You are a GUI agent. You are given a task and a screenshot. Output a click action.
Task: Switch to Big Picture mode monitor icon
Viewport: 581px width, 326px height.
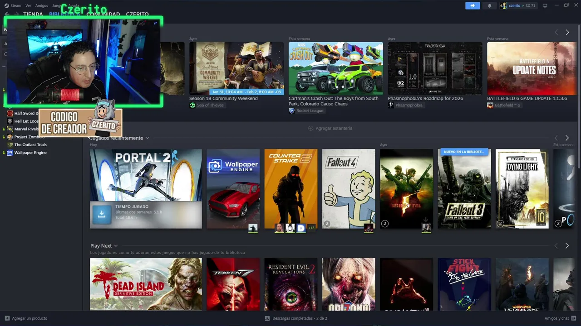pos(545,5)
